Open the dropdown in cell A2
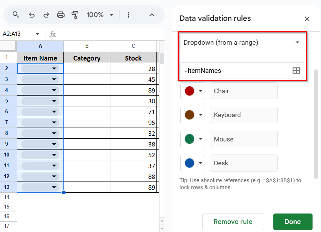Viewport: 321px width, 232px height. [54, 69]
